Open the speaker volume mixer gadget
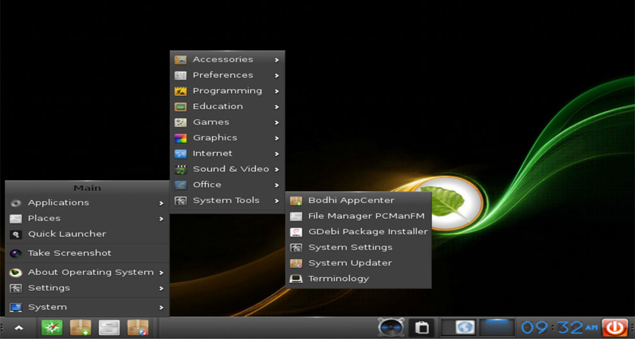635x339 pixels. click(x=391, y=327)
